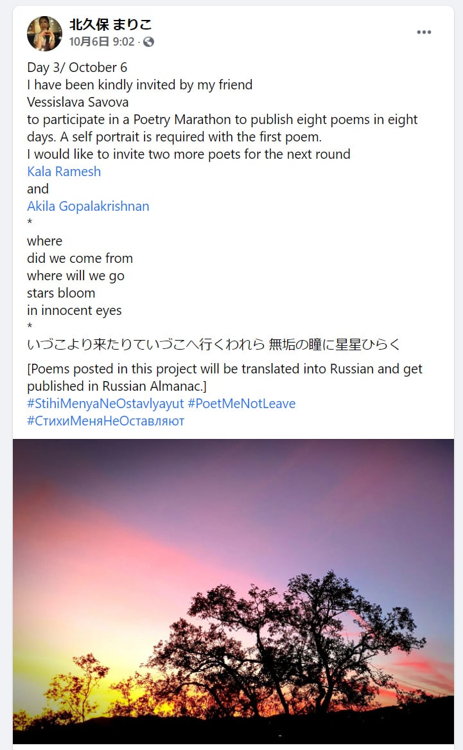This screenshot has height=750, width=463.
Task: Open the post timestamp 10月6日 9:02
Action: click(x=101, y=42)
